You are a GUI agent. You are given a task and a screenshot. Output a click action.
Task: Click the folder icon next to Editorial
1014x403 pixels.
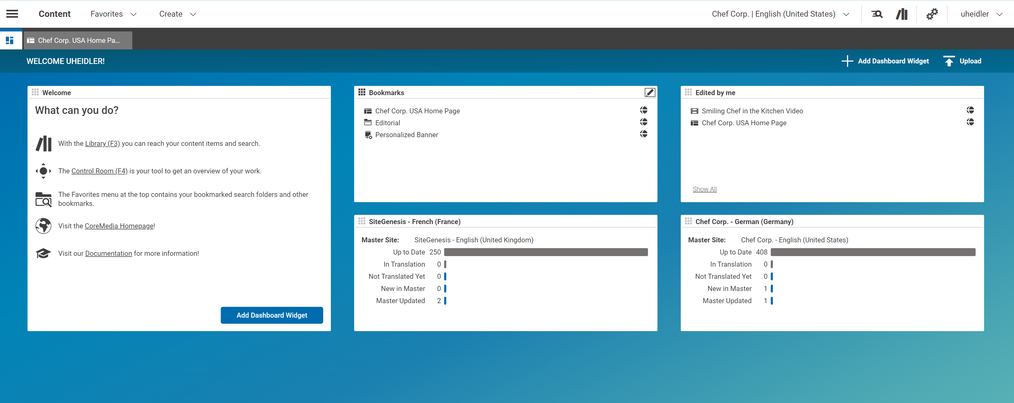click(x=368, y=122)
